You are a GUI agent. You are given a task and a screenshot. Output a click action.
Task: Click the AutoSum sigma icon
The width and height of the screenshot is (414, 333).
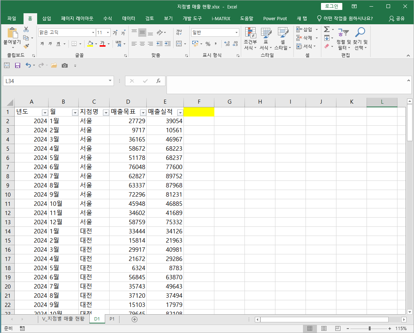pos(326,29)
